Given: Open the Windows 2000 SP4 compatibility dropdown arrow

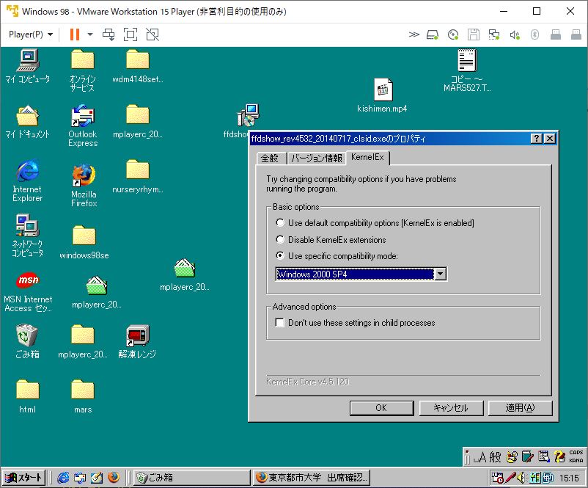Looking at the screenshot, I should [x=440, y=274].
